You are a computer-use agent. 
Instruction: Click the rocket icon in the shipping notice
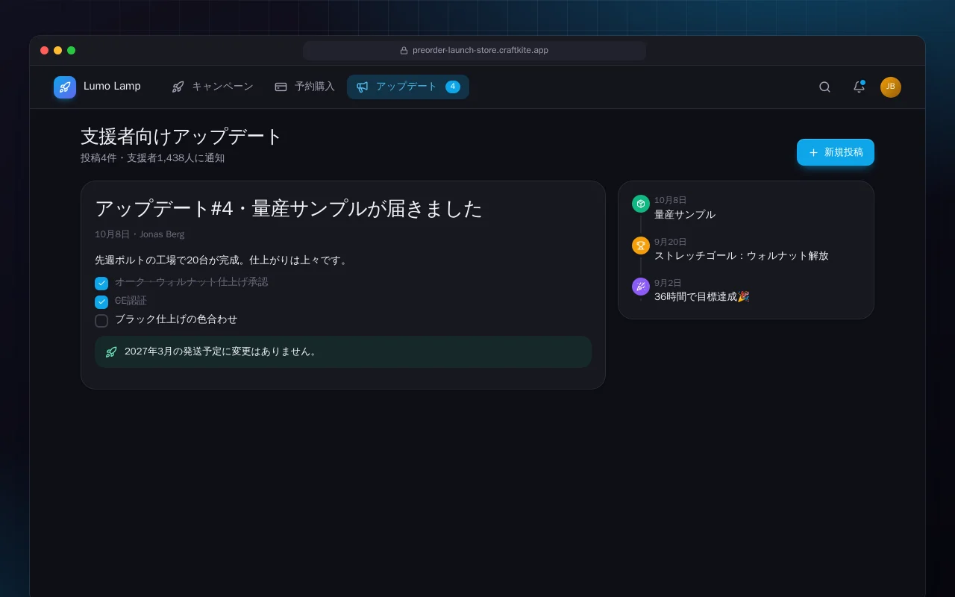tap(111, 351)
